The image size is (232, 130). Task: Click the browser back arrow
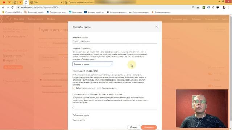click(x=3, y=8)
